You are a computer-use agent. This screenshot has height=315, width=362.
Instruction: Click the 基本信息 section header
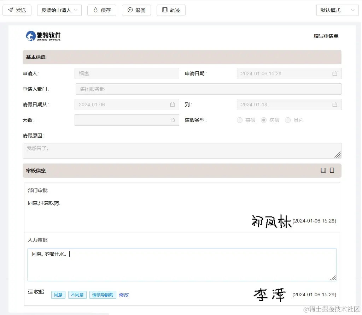point(182,57)
